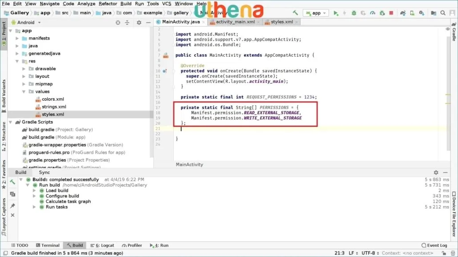Viewport: 458px width, 257px height.
Task: Click the Build panel hammer rebuild icon
Action: (x=12, y=182)
